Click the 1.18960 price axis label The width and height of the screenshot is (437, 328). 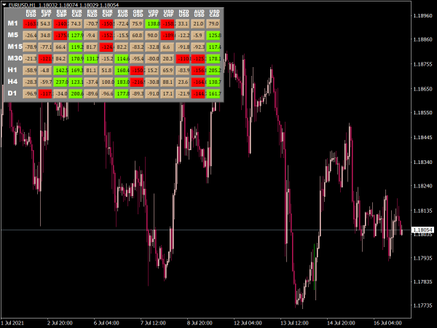tap(422, 15)
